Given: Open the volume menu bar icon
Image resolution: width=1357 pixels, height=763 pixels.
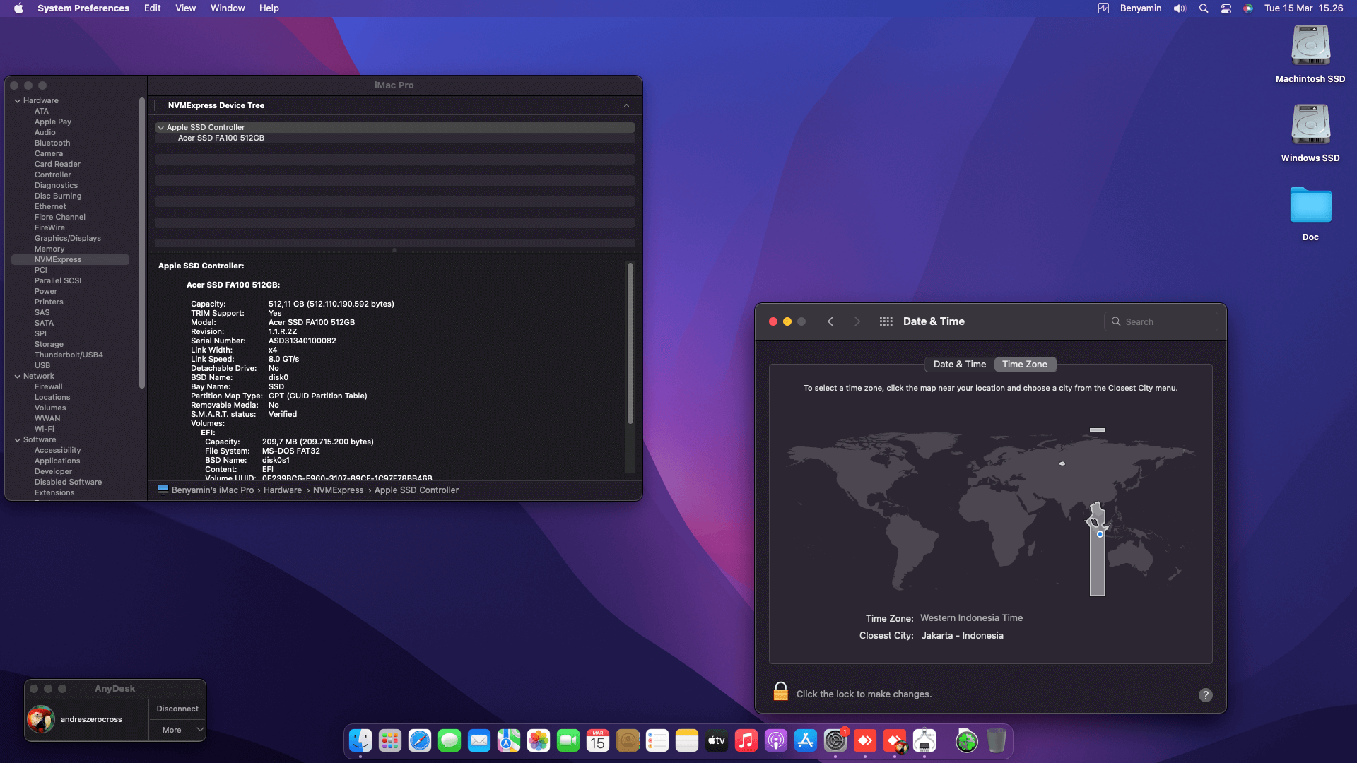Looking at the screenshot, I should tap(1180, 8).
